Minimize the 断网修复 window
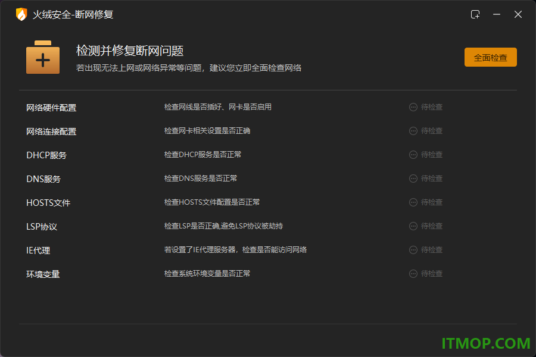536x357 pixels. pos(497,14)
